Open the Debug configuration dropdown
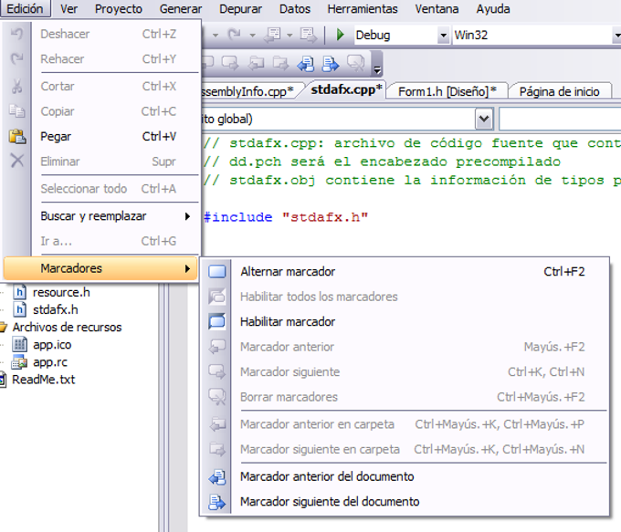Screen dimensions: 621x532 (443, 36)
